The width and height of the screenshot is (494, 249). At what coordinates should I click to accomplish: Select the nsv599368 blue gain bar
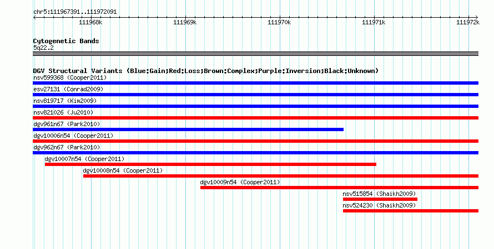pyautogui.click(x=255, y=83)
